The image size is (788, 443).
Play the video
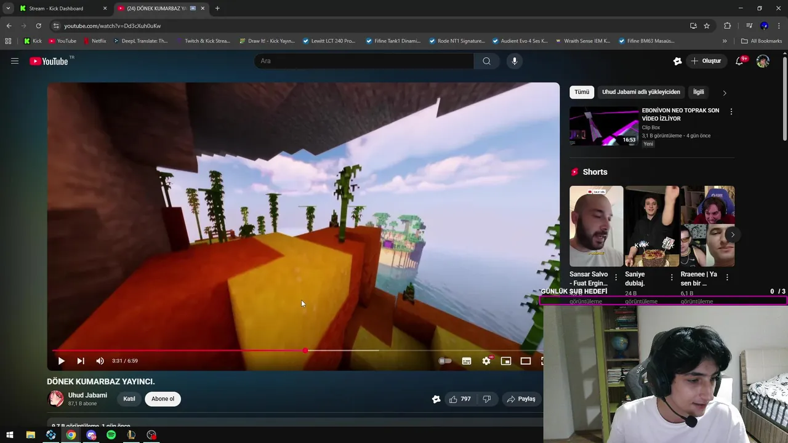click(61, 361)
